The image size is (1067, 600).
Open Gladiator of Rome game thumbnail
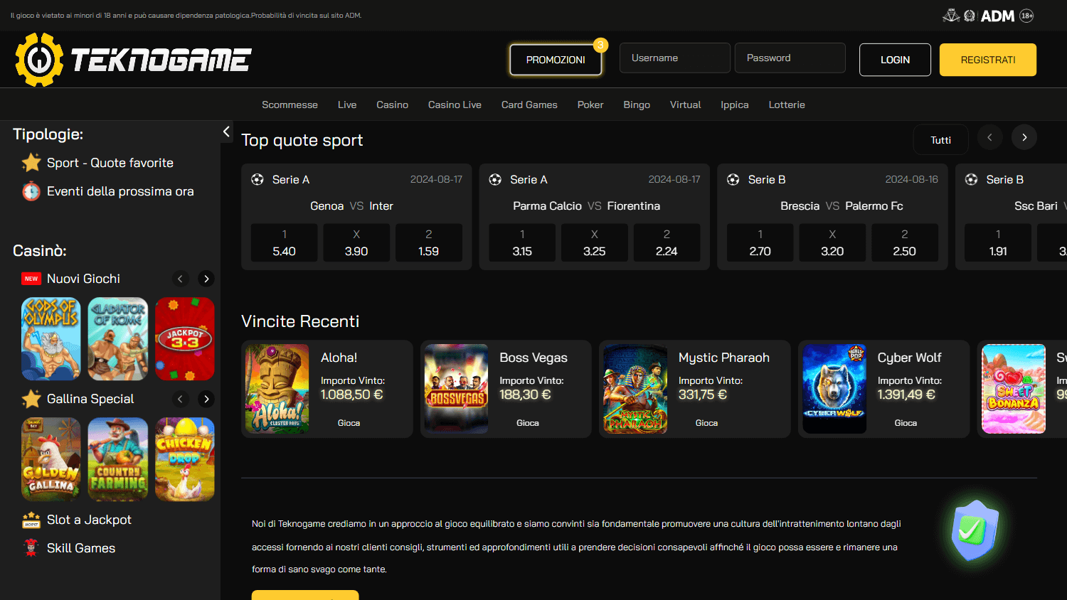click(x=118, y=339)
